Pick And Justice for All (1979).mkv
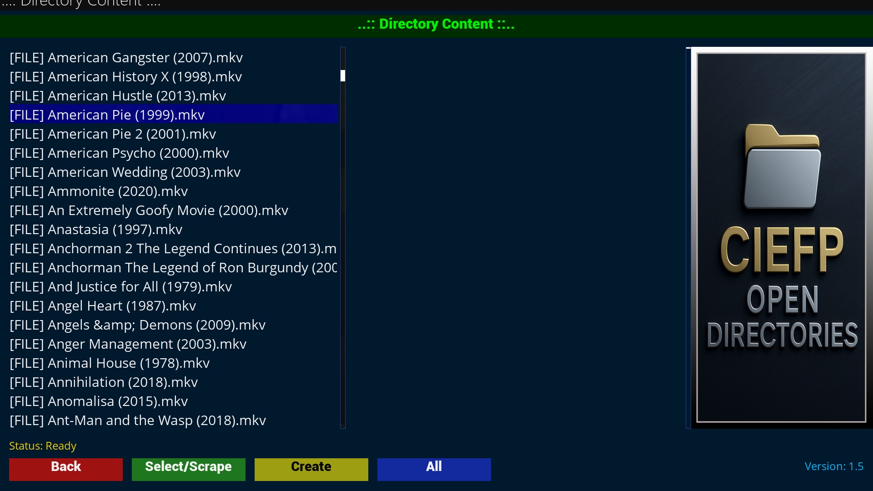873x491 pixels. (173, 287)
